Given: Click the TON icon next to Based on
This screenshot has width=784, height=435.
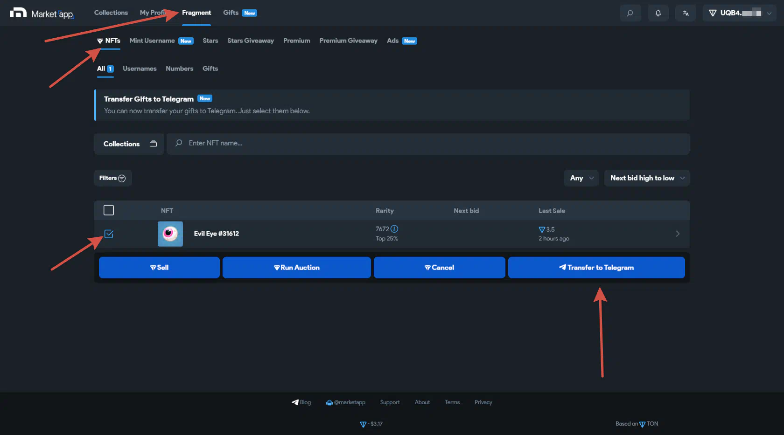Looking at the screenshot, I should coord(642,424).
